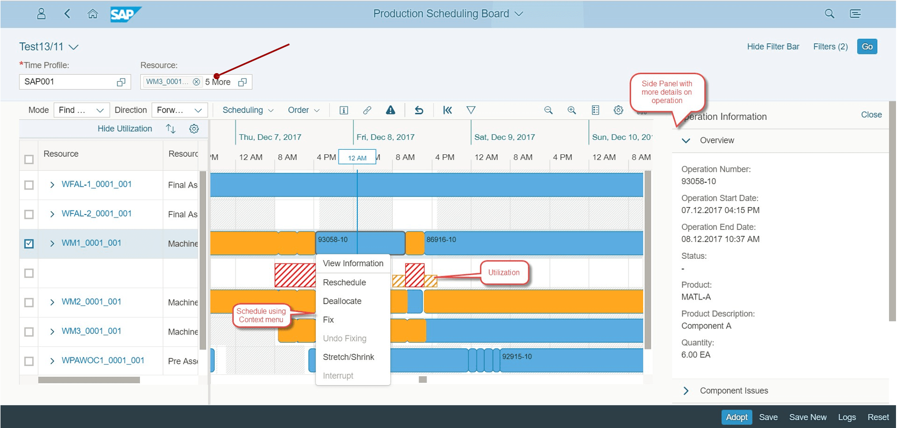Open resource table settings gear icon
Image resolution: width=897 pixels, height=428 pixels.
pyautogui.click(x=194, y=128)
